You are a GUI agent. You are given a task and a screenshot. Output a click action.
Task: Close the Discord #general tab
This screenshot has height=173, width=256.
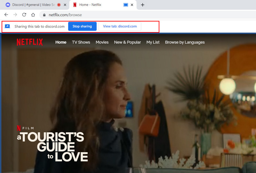[65, 5]
